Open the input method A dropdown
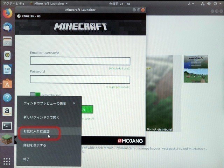 click(x=191, y=4)
